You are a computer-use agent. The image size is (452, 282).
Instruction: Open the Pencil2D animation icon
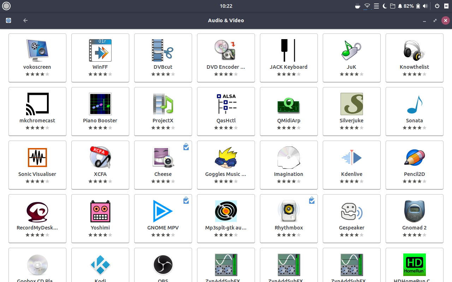click(415, 158)
